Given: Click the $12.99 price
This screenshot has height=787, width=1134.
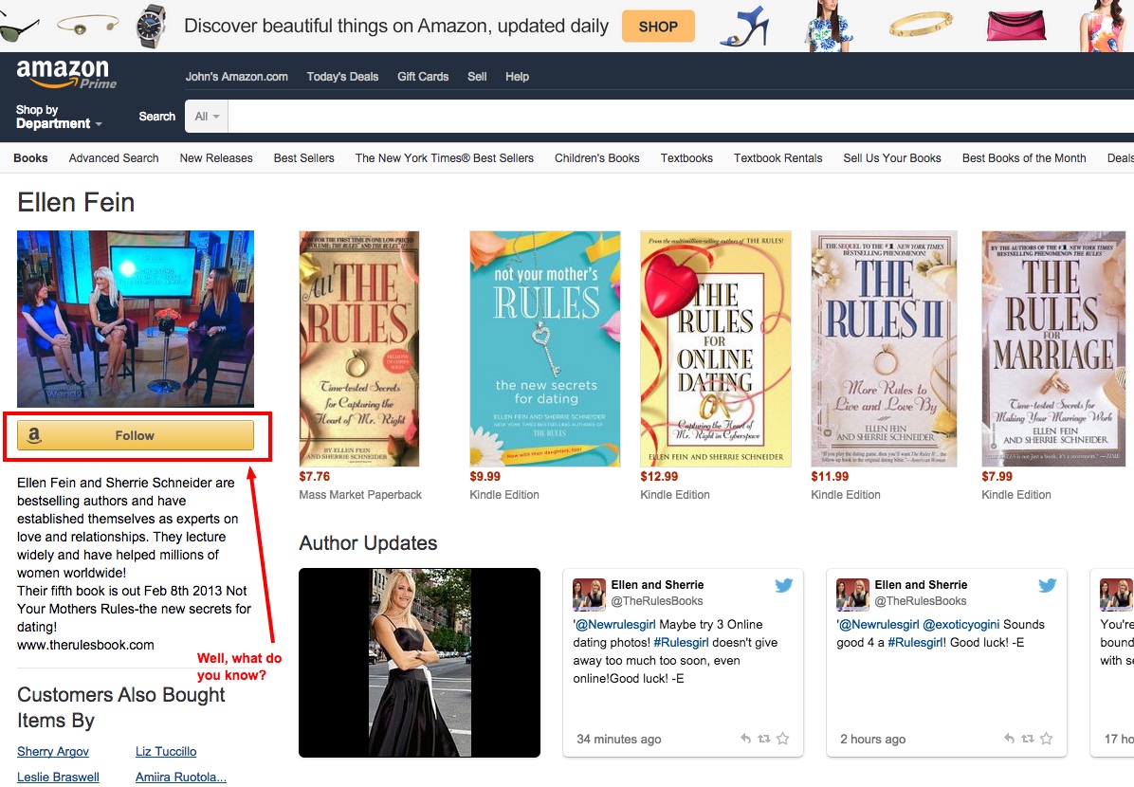Looking at the screenshot, I should click(660, 477).
